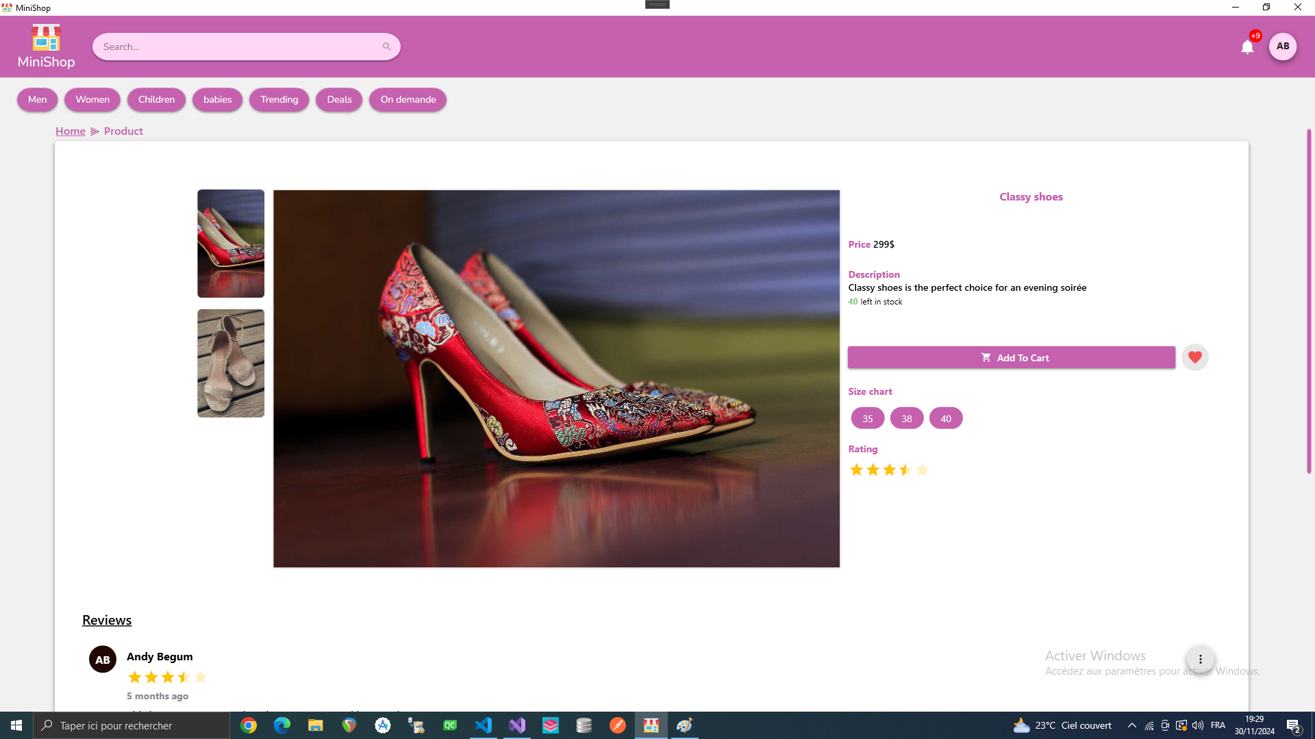The image size is (1315, 739).
Task: Show hidden taskbar icons with the chevron
Action: [1131, 725]
